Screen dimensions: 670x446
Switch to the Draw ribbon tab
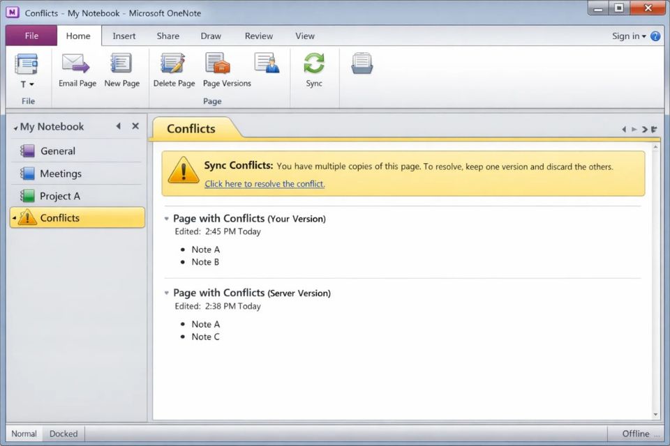[211, 36]
